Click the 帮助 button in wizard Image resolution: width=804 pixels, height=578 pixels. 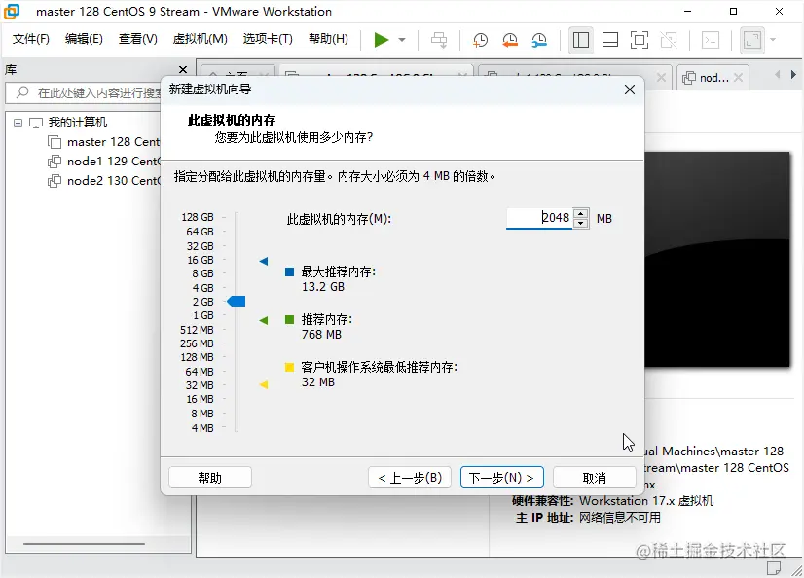tap(209, 478)
